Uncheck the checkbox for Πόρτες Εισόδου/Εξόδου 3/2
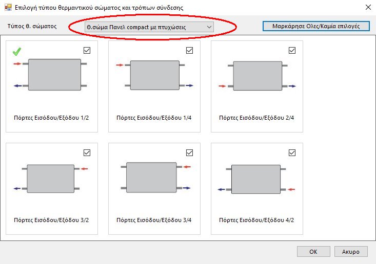The height and width of the screenshot is (264, 376). coord(87,152)
